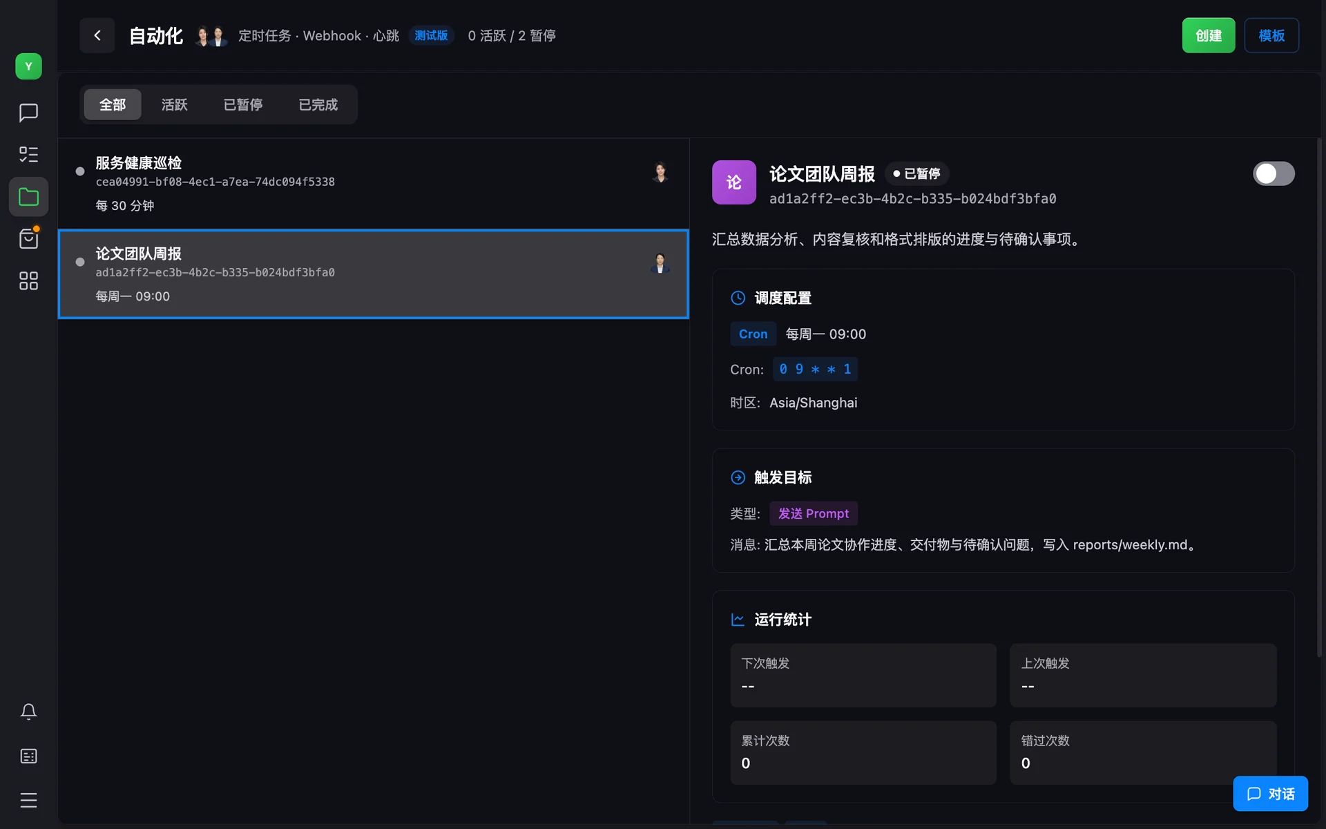Click the clock icon beside 调度配置
Screen dimensions: 1326x829
coord(738,298)
